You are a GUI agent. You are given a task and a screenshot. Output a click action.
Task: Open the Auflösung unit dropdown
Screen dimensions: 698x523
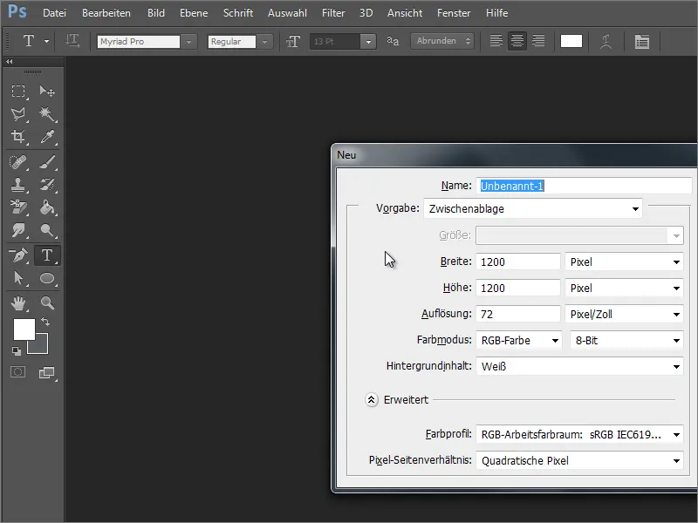624,315
